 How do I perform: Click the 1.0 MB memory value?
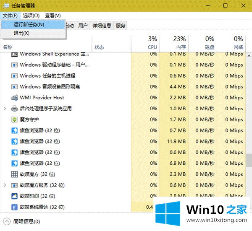(x=178, y=109)
